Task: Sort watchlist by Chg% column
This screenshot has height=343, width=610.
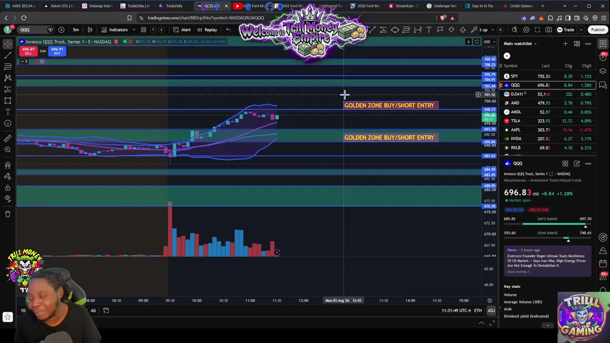Action: [x=587, y=66]
